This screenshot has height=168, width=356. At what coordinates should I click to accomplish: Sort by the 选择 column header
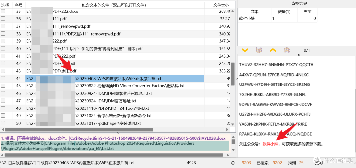click(x=6, y=5)
